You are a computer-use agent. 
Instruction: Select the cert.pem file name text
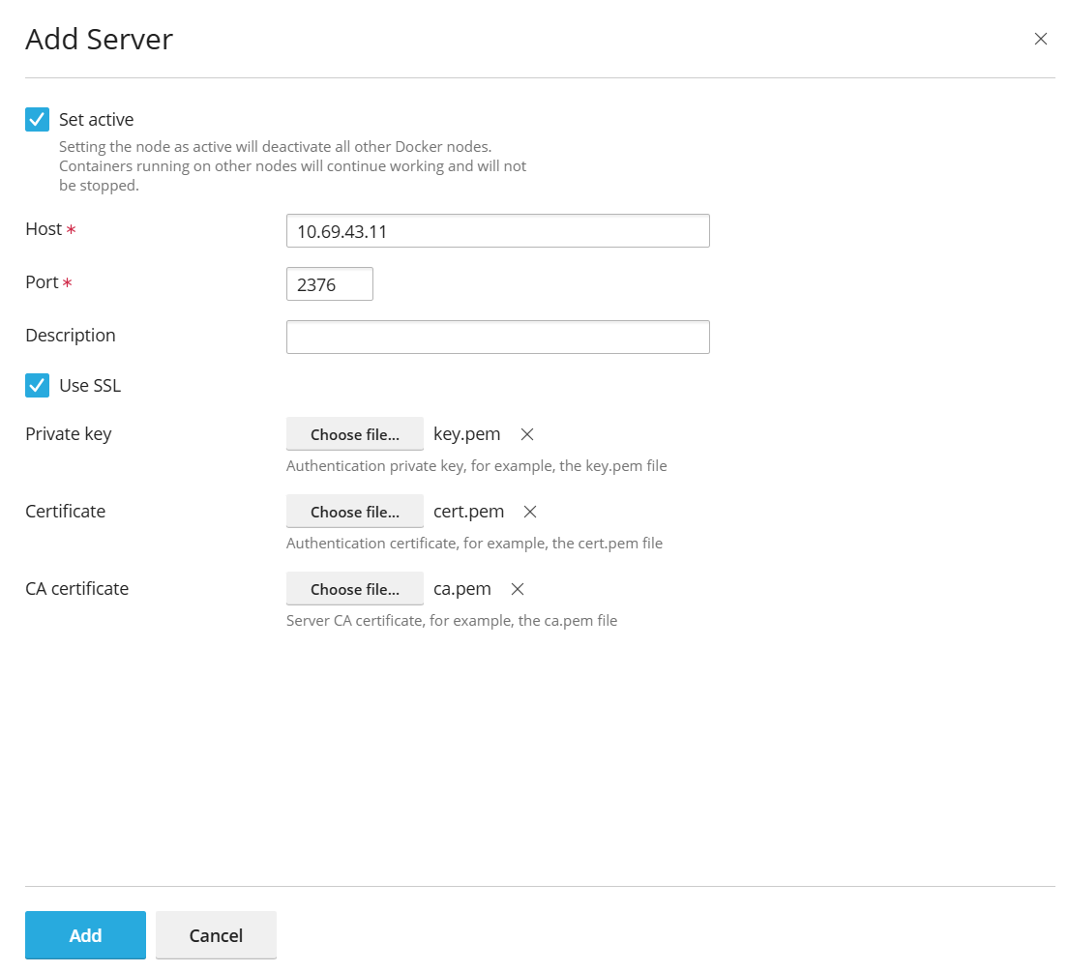tap(468, 511)
